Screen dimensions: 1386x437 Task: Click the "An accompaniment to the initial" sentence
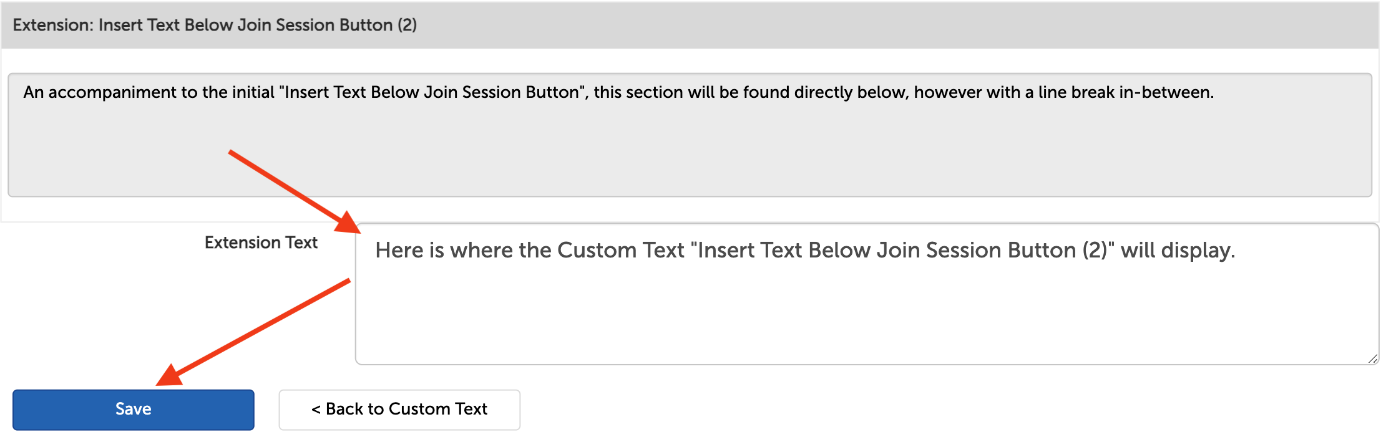150,92
